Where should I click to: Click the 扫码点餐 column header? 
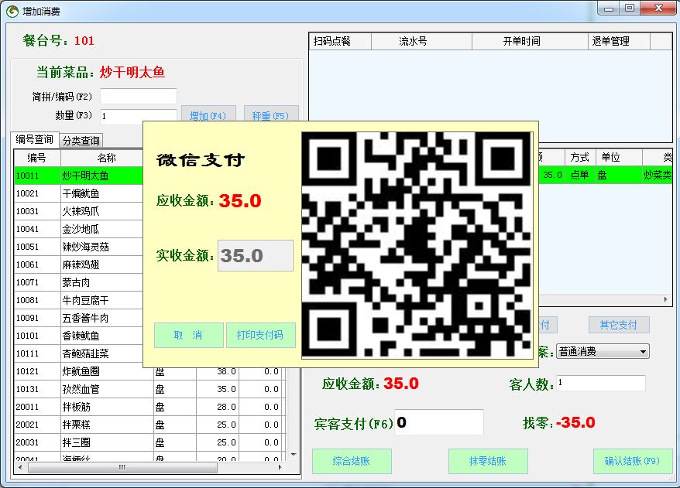click(341, 41)
